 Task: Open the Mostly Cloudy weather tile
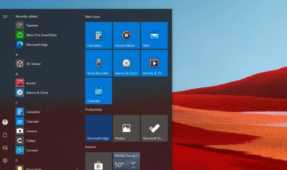(126, 161)
